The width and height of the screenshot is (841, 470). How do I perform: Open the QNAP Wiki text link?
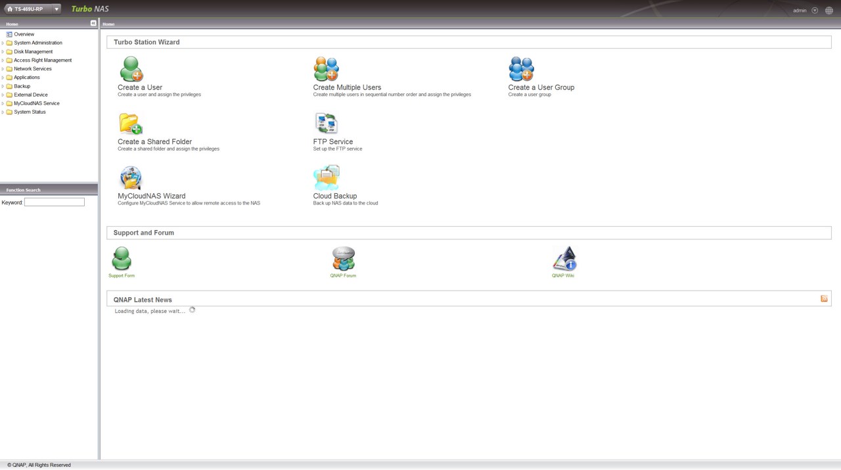coord(563,275)
